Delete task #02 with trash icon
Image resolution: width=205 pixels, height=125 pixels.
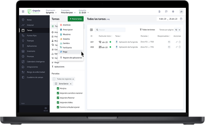[x=180, y=47]
